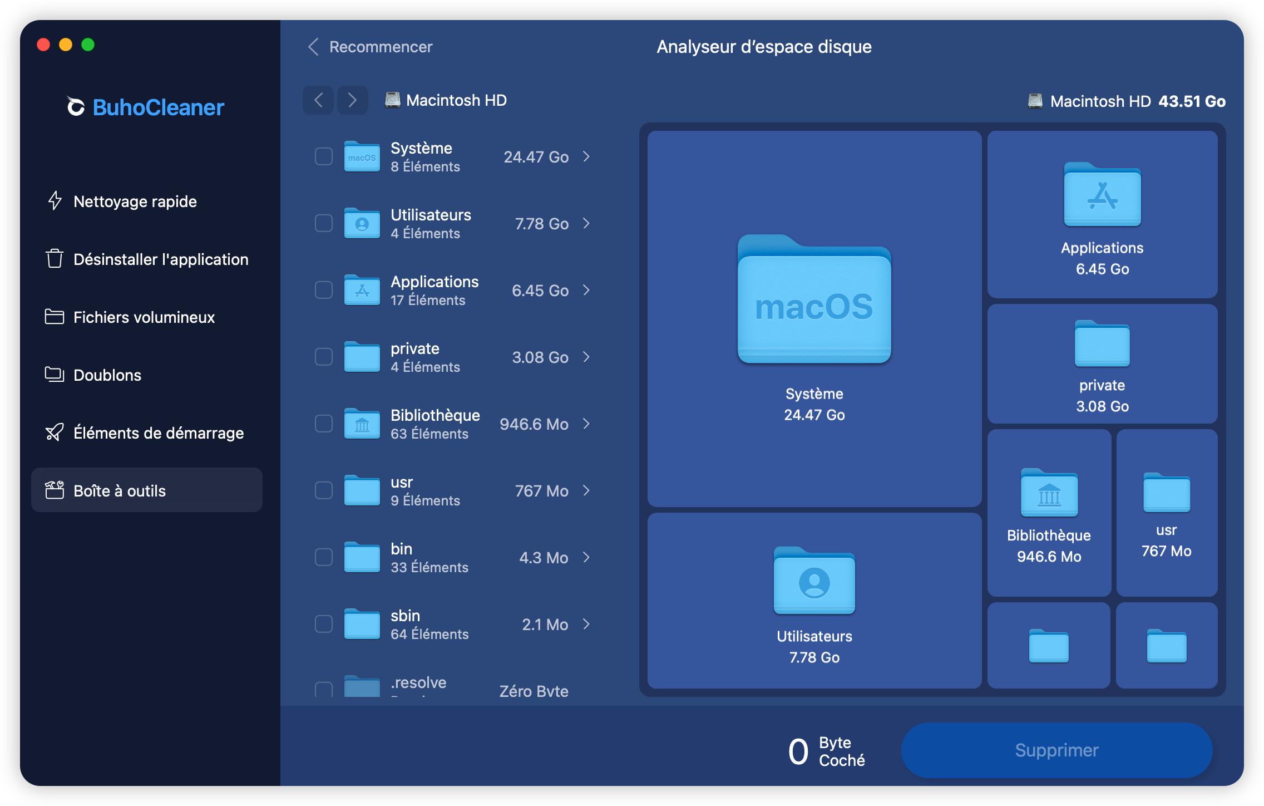Click the usr folder icon in list

pyautogui.click(x=362, y=490)
